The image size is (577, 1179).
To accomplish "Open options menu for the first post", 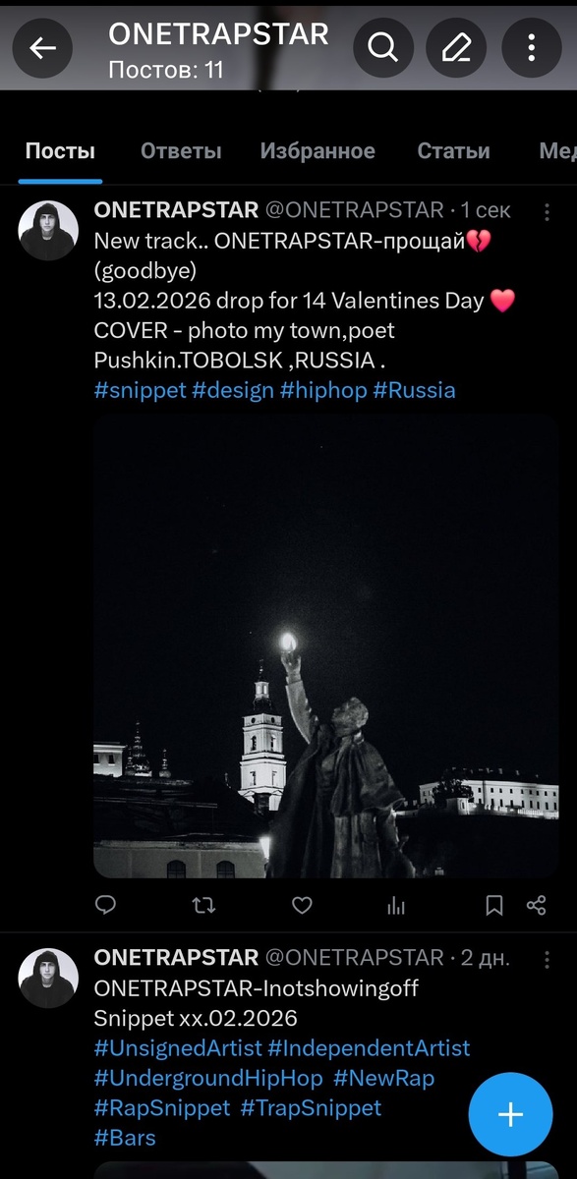I will (x=548, y=210).
